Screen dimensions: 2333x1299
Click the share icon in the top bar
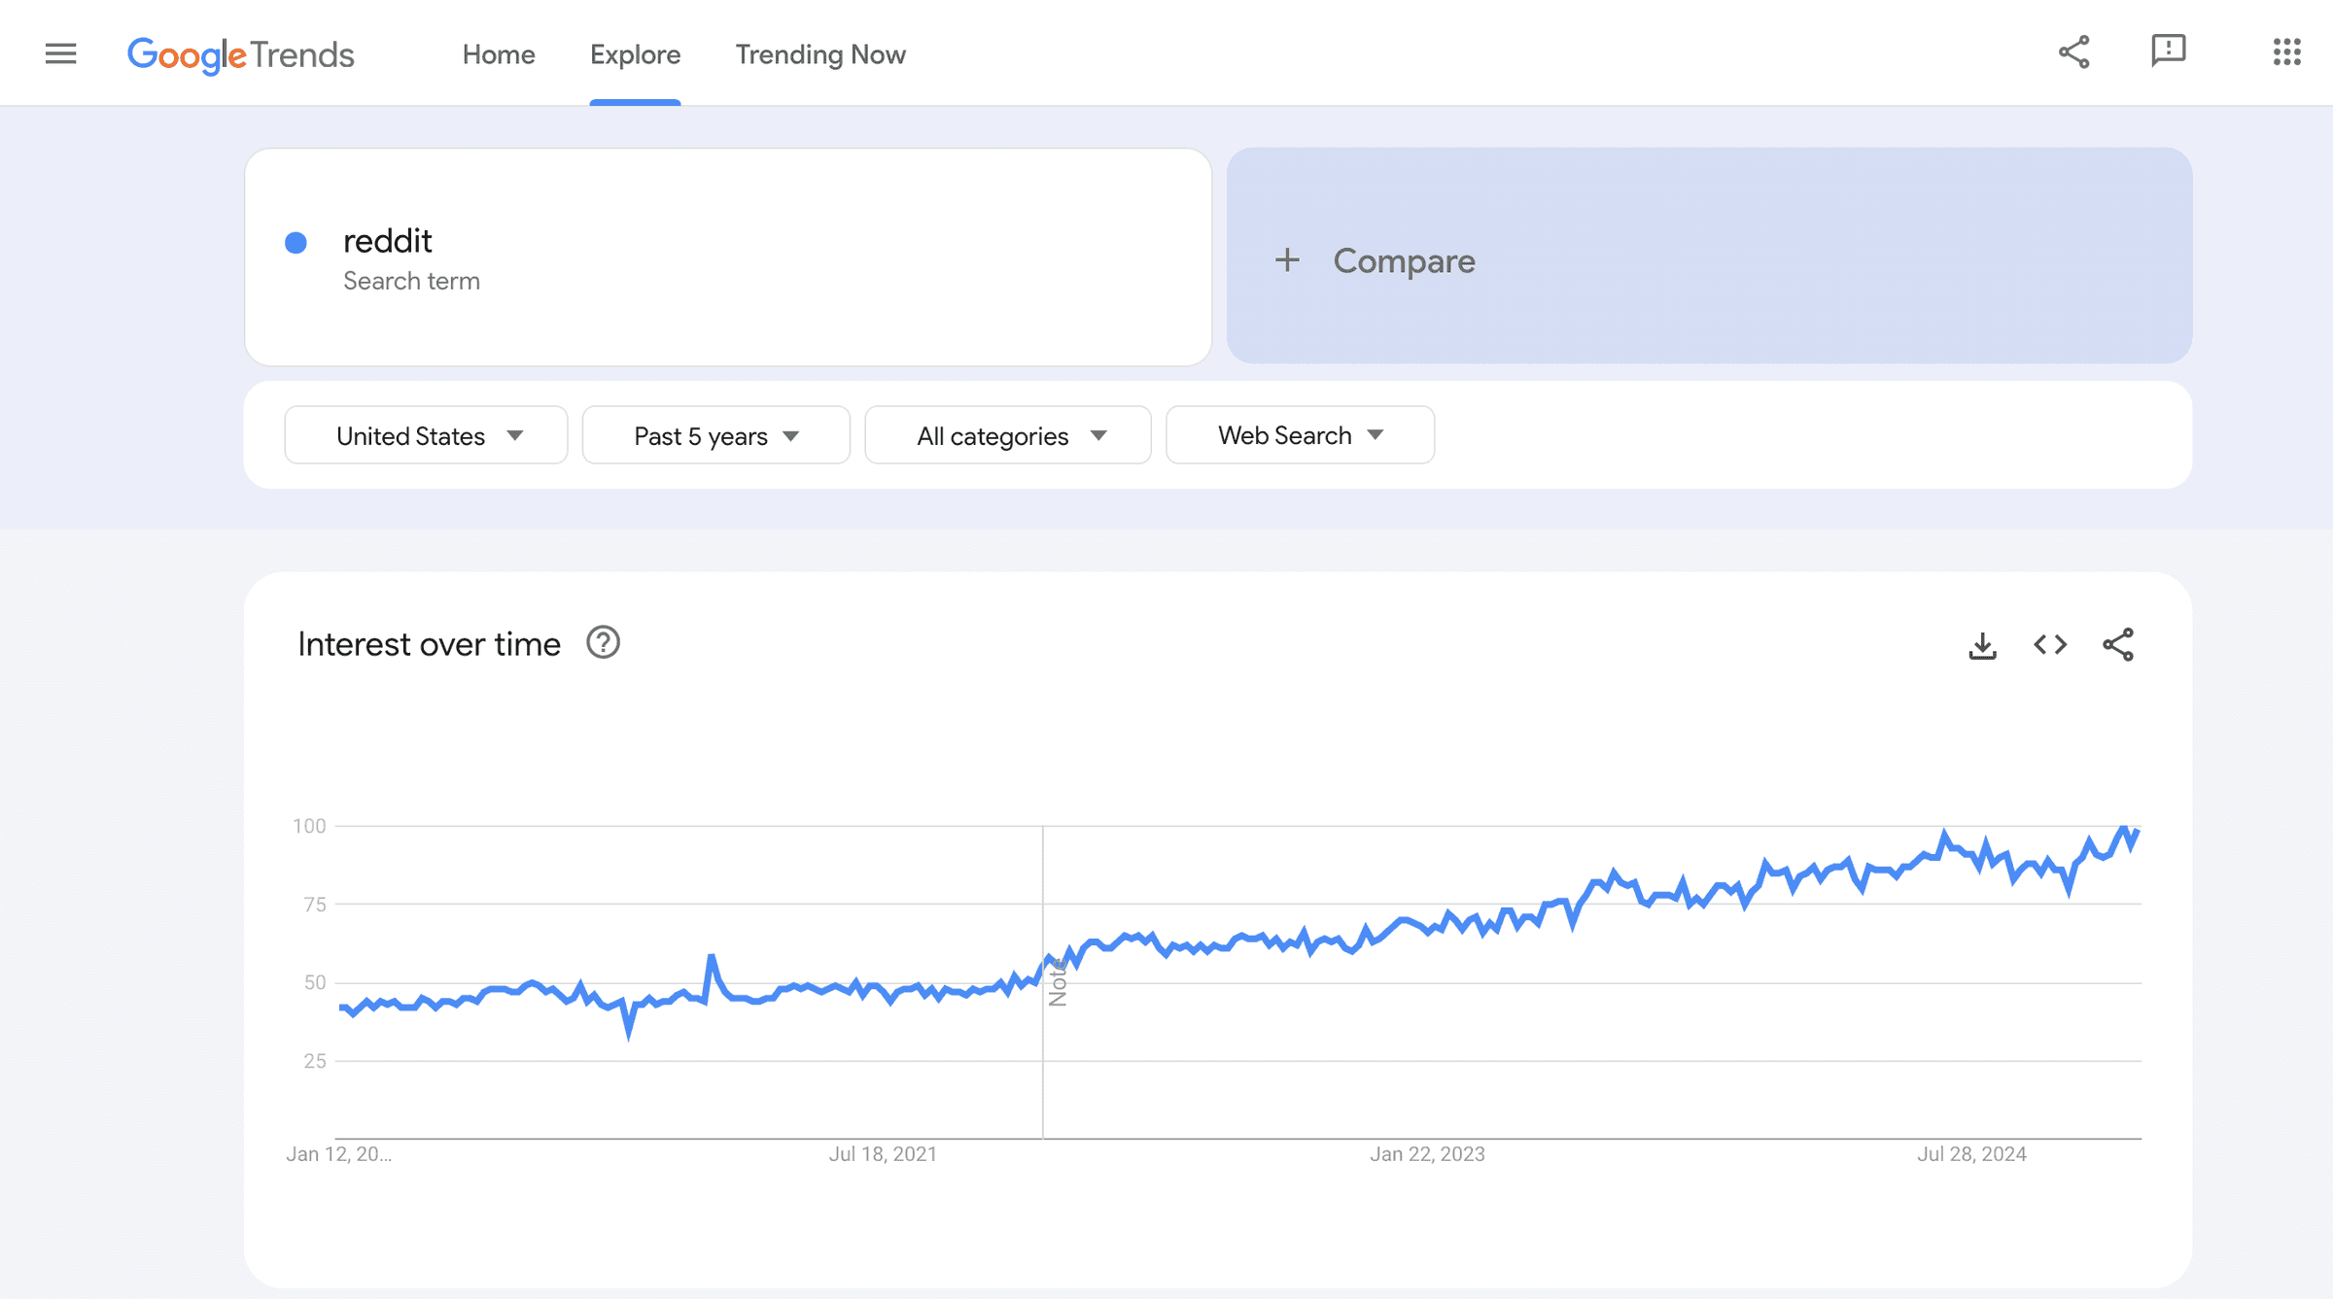coord(2075,53)
